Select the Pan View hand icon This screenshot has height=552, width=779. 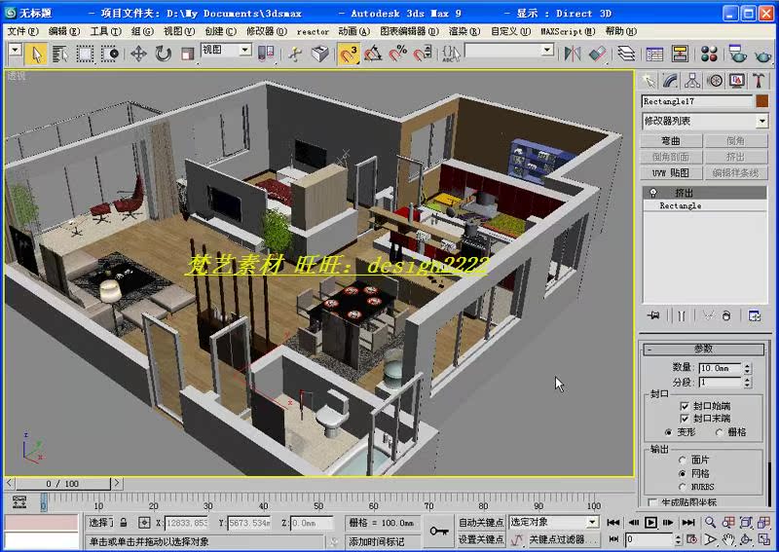[728, 539]
